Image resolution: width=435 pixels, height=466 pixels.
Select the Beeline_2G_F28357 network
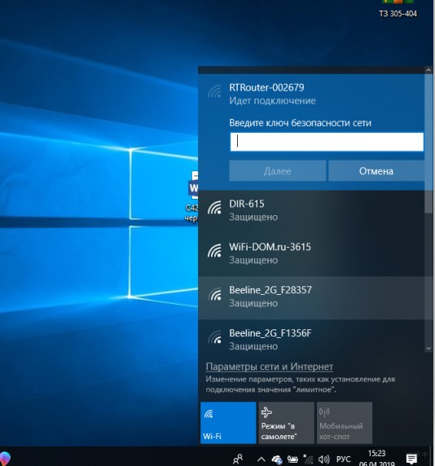point(311,298)
